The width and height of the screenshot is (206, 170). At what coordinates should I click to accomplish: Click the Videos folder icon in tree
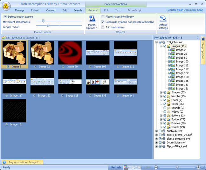click(168, 112)
